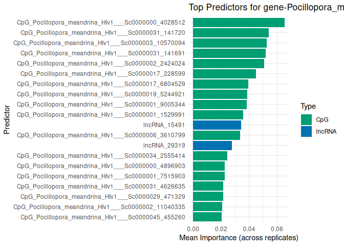Screen dimensions: 344x246
Task: Click the 0.00 x-axis tick label
Action: (193, 228)
